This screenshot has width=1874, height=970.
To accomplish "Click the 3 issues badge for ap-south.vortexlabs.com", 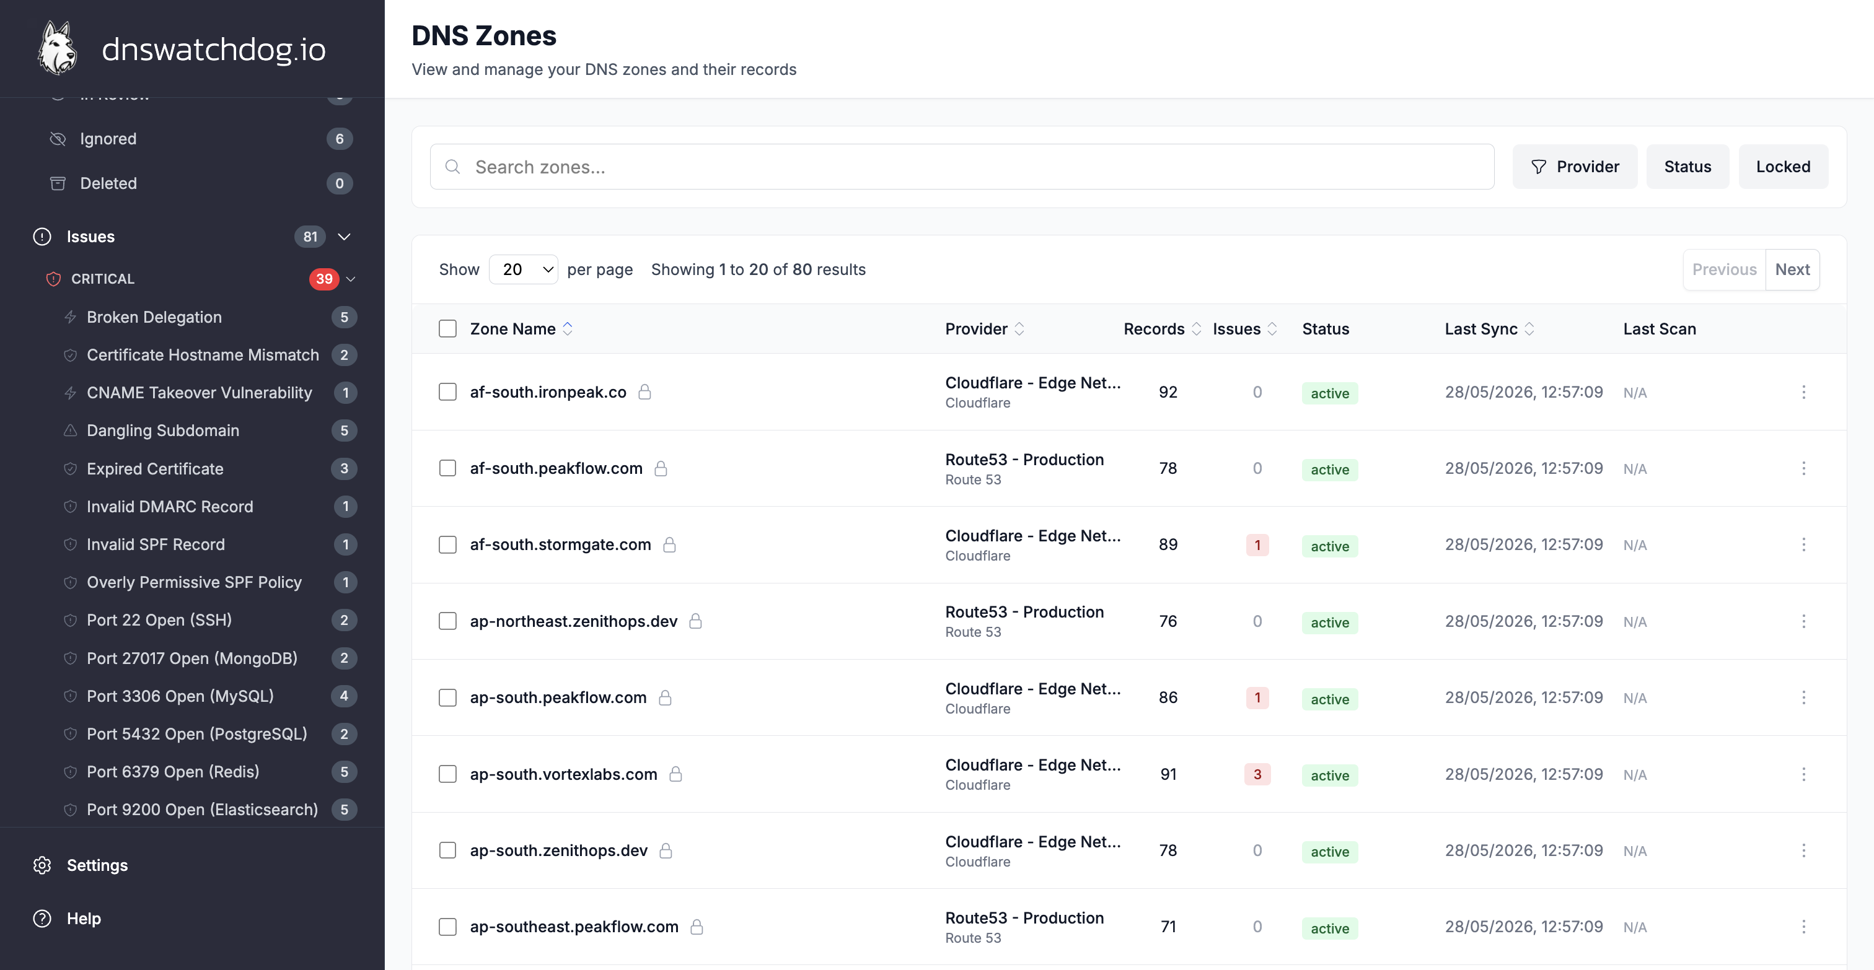I will pos(1257,774).
